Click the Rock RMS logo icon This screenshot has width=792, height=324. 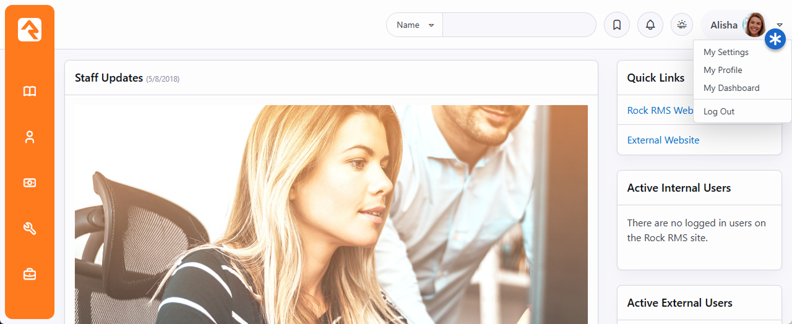[x=30, y=30]
